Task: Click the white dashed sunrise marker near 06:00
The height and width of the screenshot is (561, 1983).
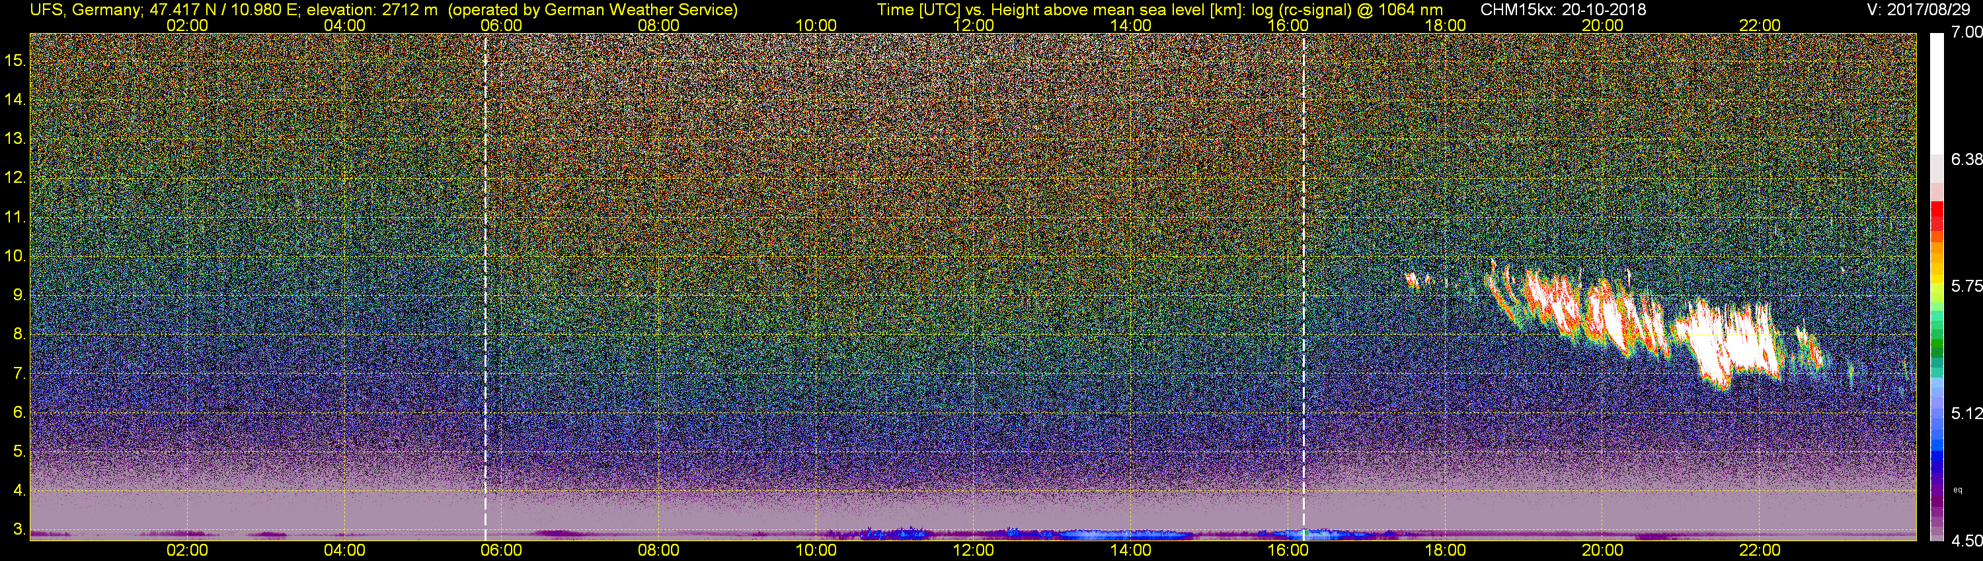Action: 485,287
